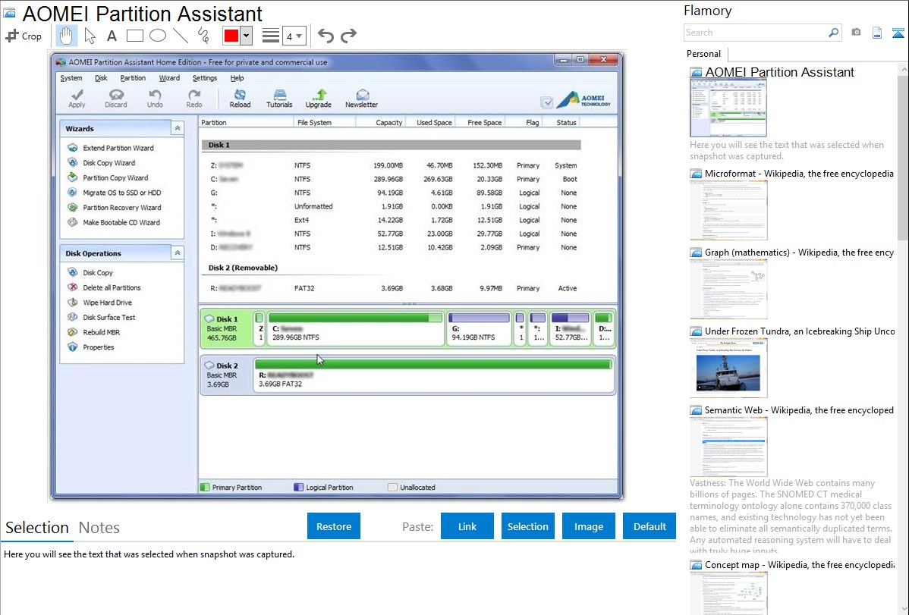Screen dimensions: 909x615
Task: Click the Link paste button
Action: point(467,526)
